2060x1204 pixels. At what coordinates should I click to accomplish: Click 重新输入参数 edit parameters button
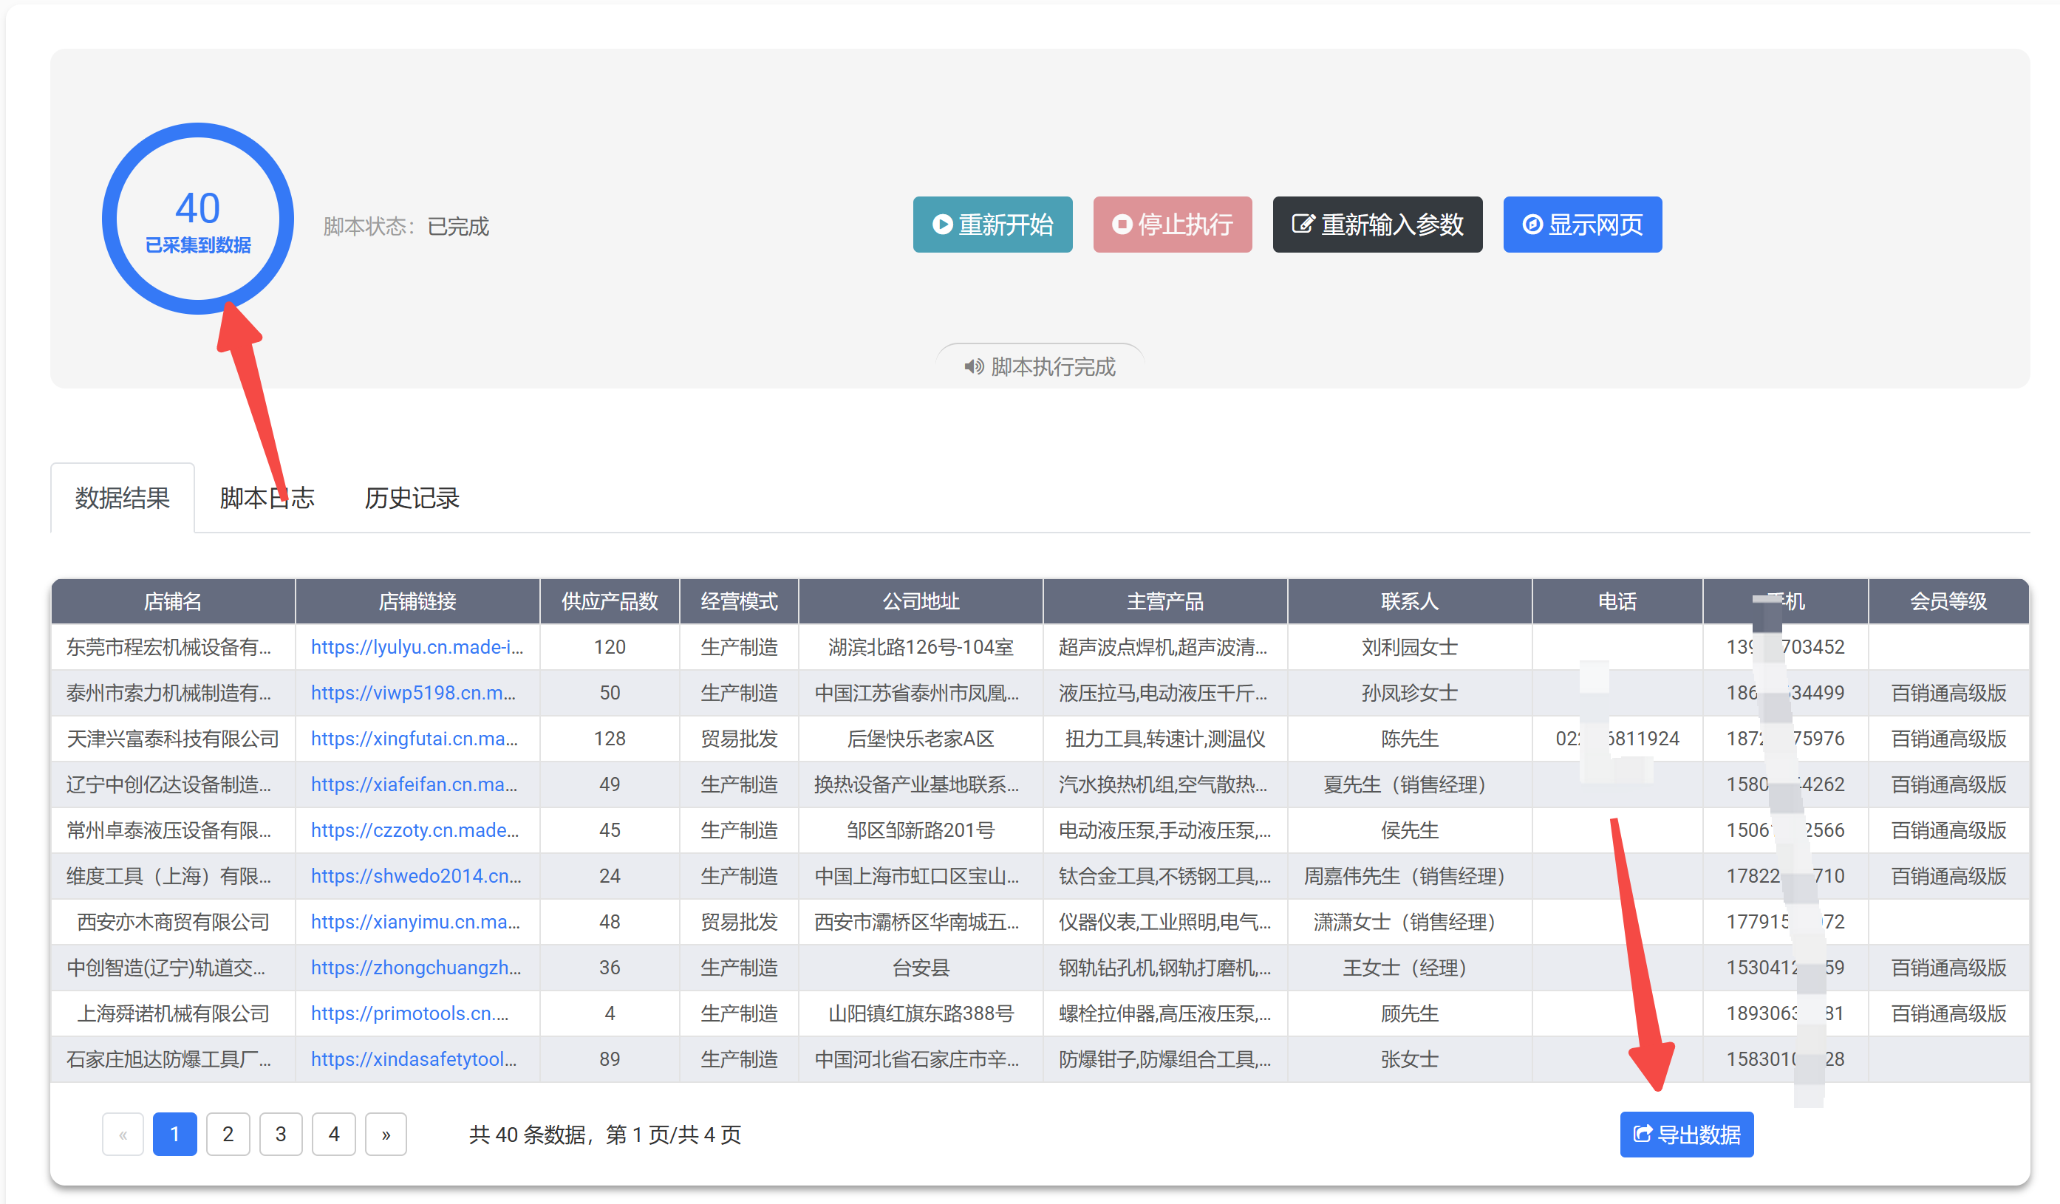1377,225
